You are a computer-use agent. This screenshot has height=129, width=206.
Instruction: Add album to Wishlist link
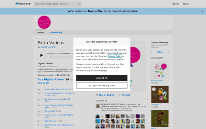(x=126, y=95)
